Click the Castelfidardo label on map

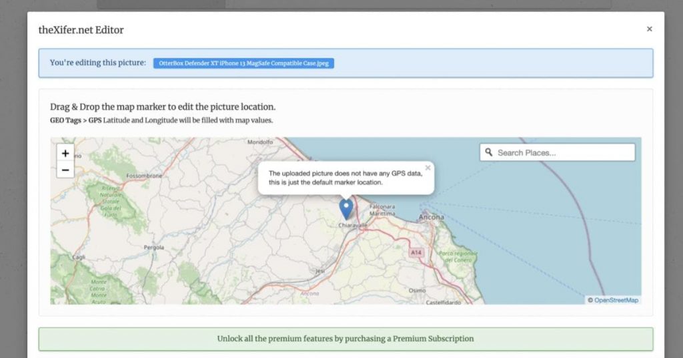pos(444,302)
